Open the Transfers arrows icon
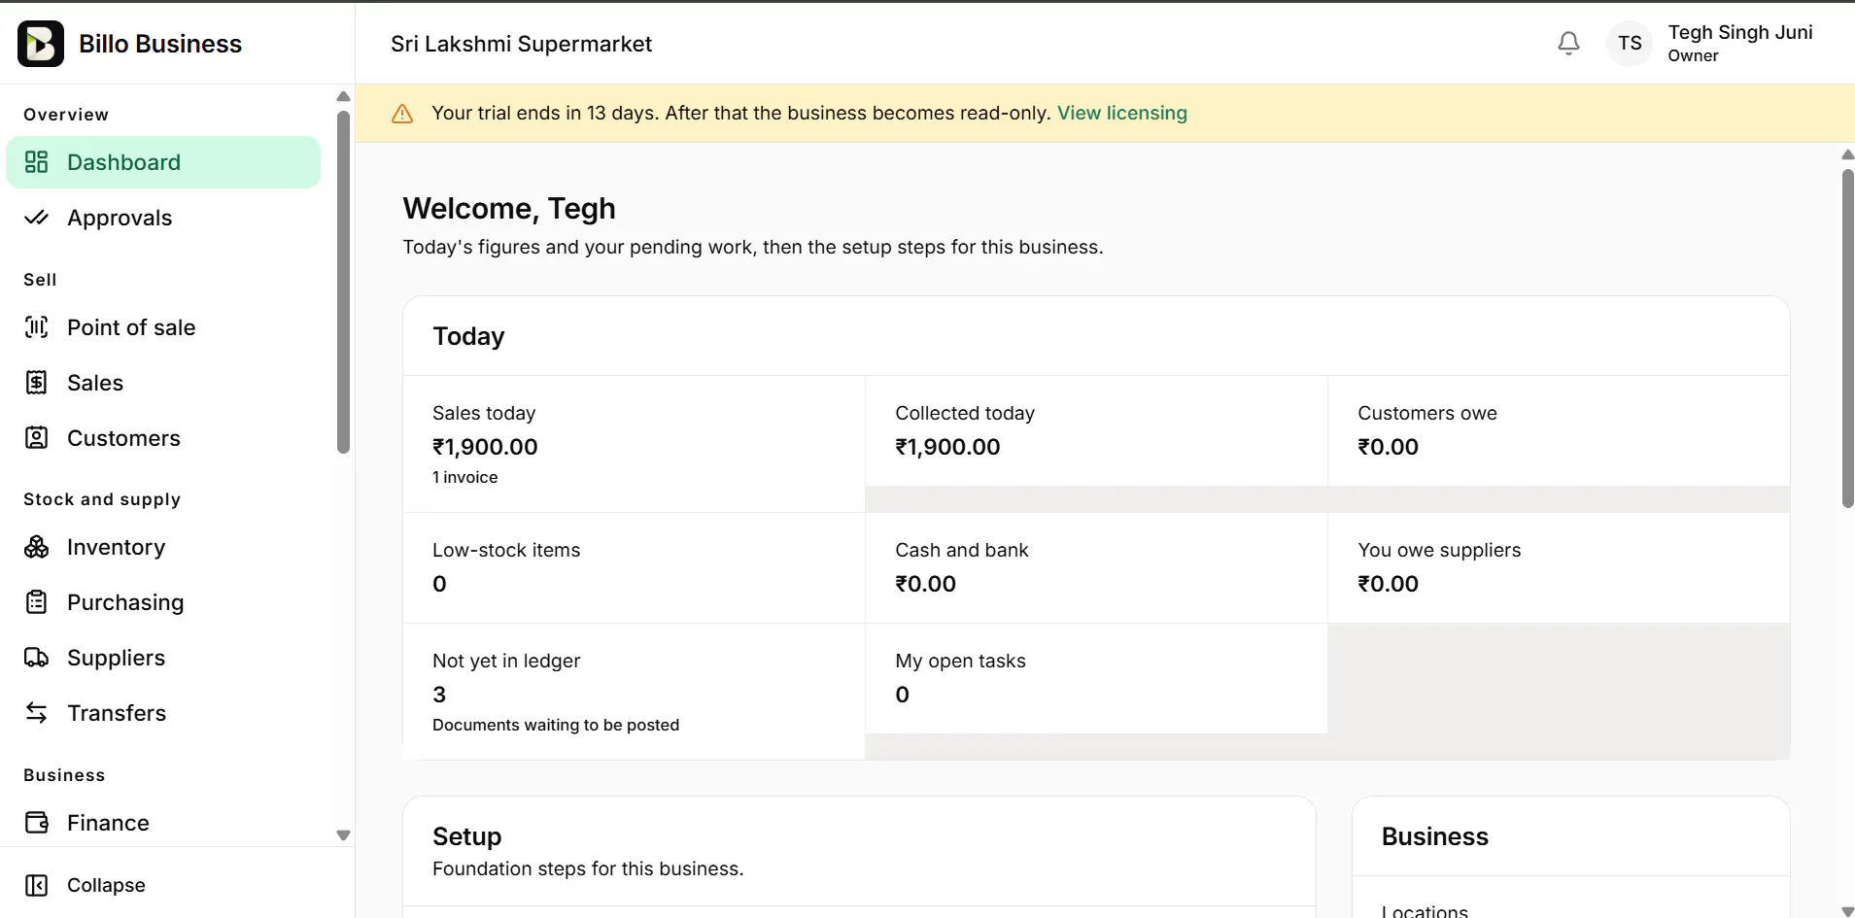This screenshot has width=1855, height=918. pyautogui.click(x=36, y=713)
